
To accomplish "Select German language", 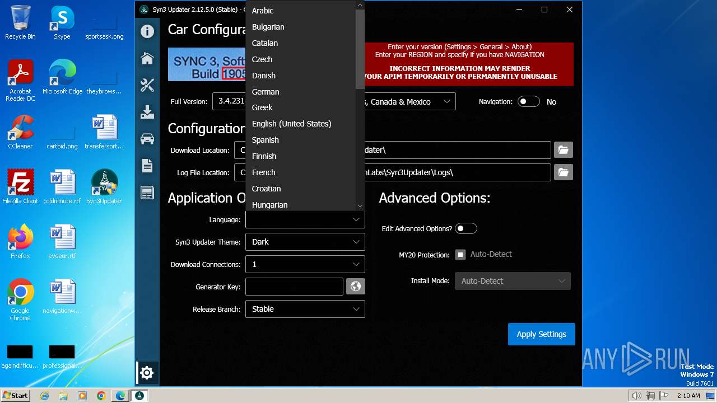I will 301,92.
